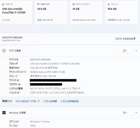
Task: Click the info circle icon beside デバイス情報
Action: click(4, 51)
